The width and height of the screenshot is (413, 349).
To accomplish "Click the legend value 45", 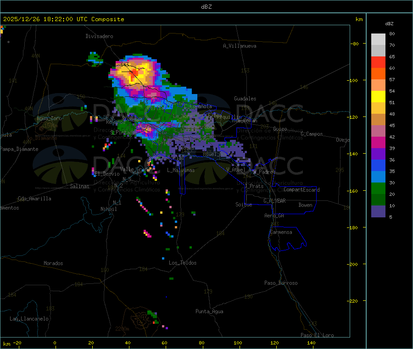I will click(x=392, y=125).
